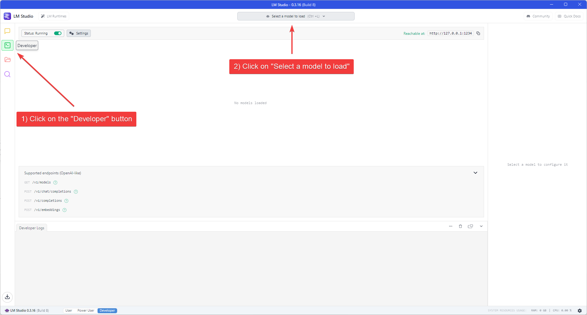
Task: Click the server URL http://127.0.0.1:1234
Action: click(451, 33)
